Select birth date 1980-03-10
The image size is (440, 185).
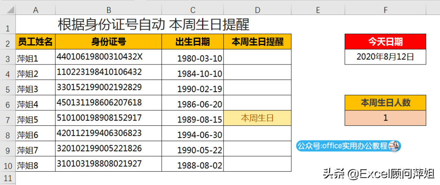[x=193, y=57]
